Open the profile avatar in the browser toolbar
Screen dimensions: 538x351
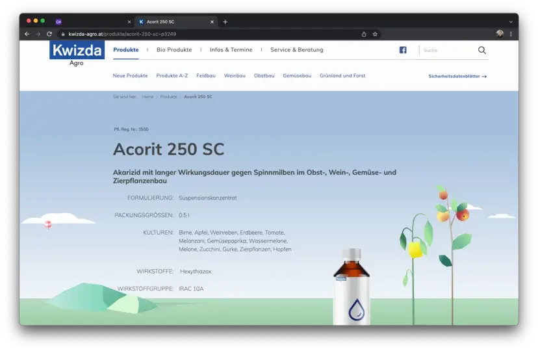click(x=500, y=34)
